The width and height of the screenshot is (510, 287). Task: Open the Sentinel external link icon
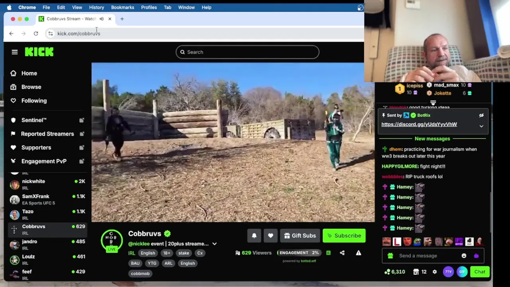(x=82, y=120)
